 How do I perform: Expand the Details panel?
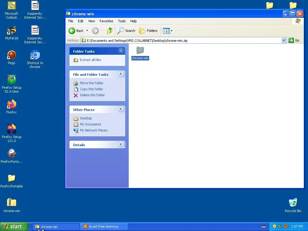[121, 144]
